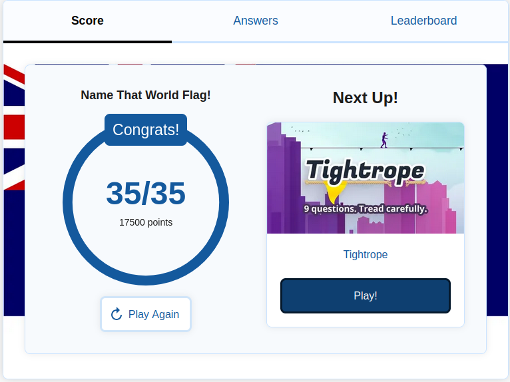Open the Tightrope quiz thumbnail image
The height and width of the screenshot is (382, 510).
365,178
